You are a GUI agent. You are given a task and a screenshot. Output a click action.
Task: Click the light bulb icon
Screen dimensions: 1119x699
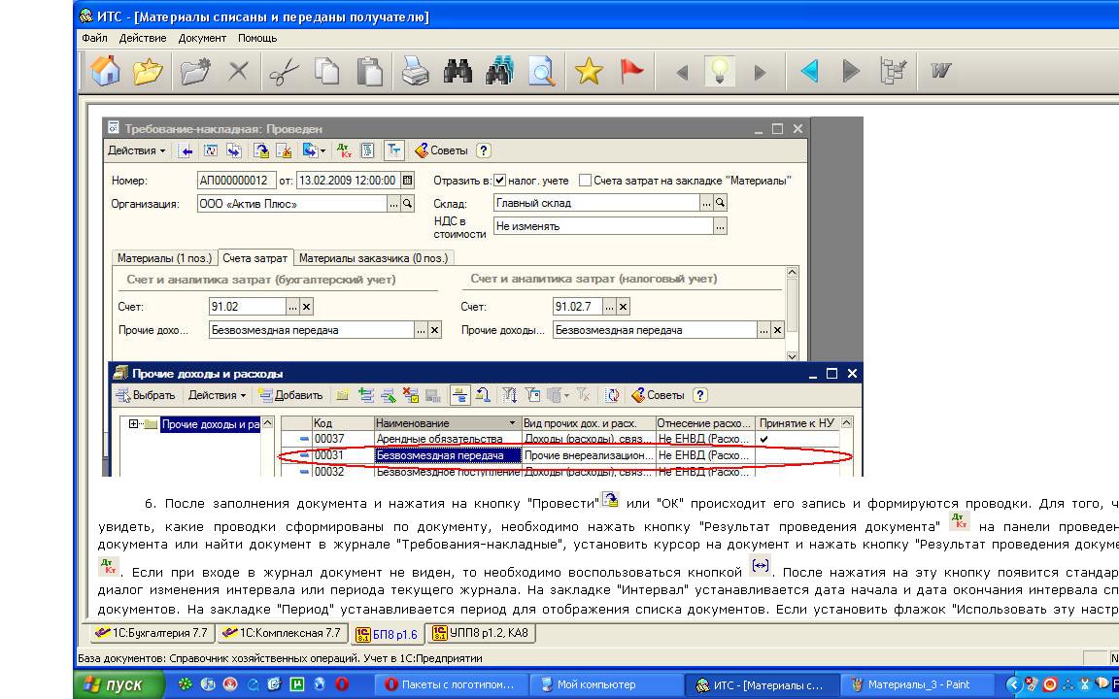click(x=720, y=71)
